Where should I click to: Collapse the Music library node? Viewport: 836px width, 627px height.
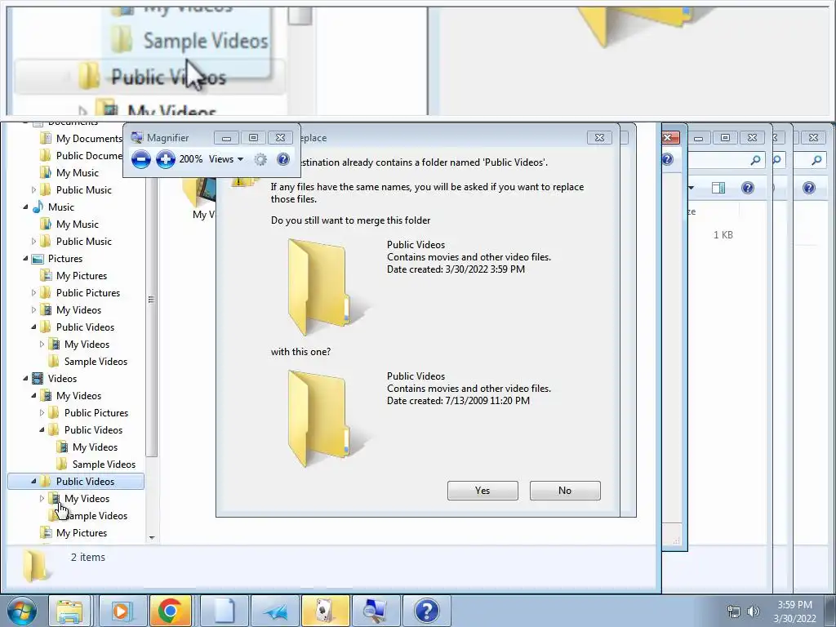[x=25, y=207]
